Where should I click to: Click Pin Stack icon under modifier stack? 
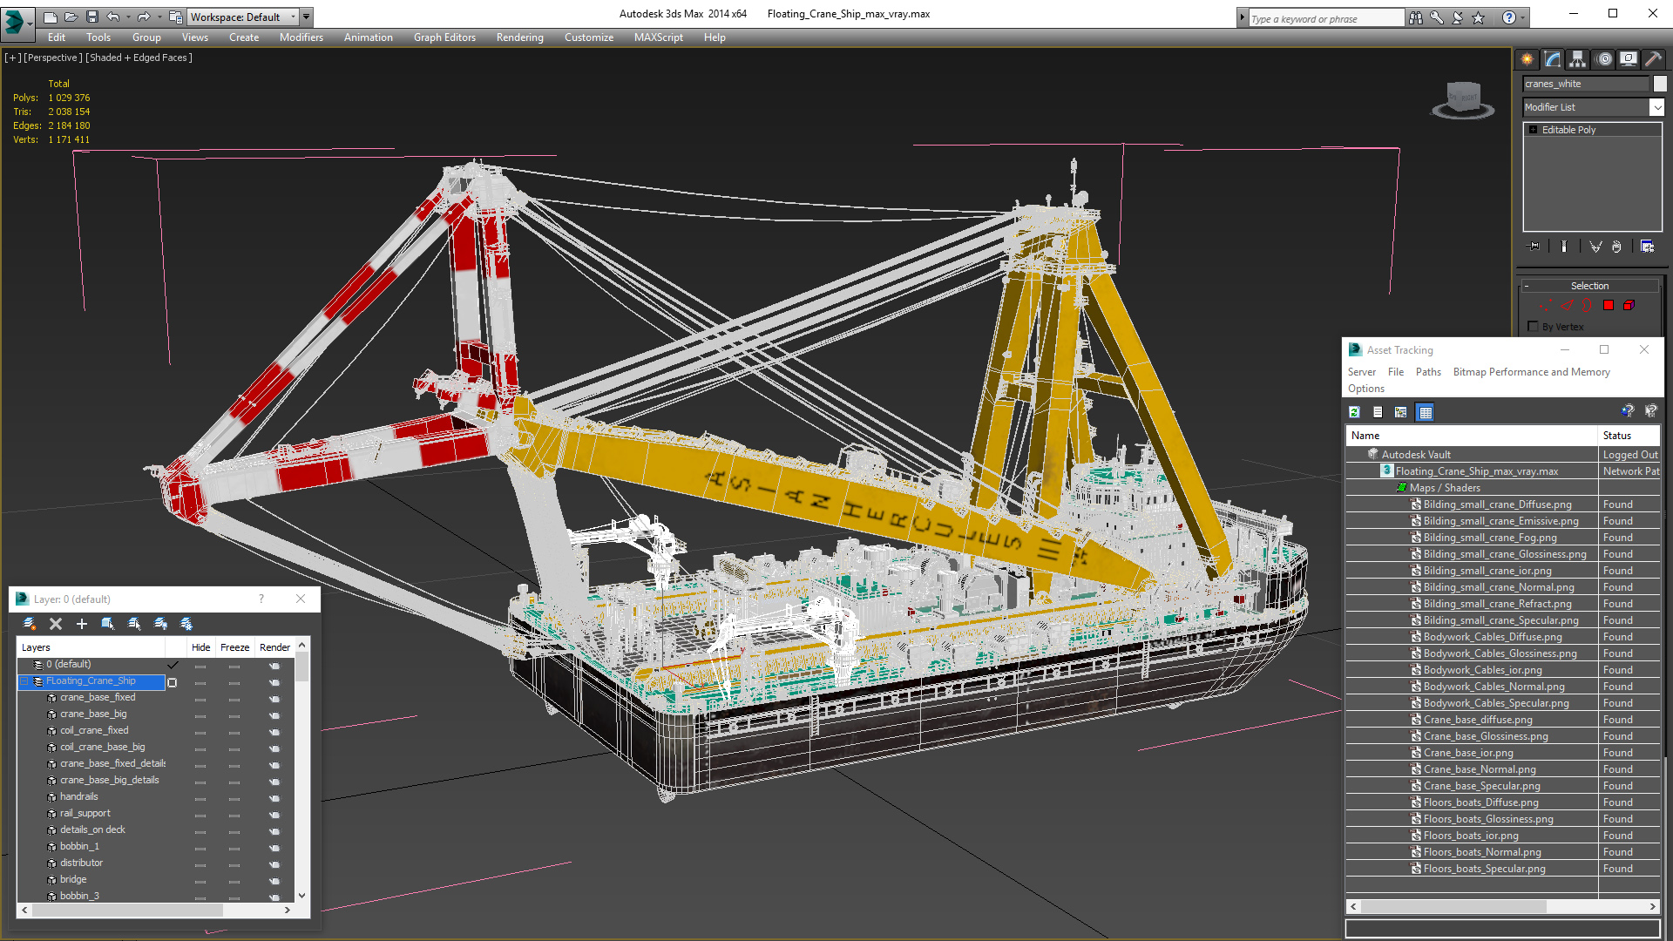(x=1534, y=247)
